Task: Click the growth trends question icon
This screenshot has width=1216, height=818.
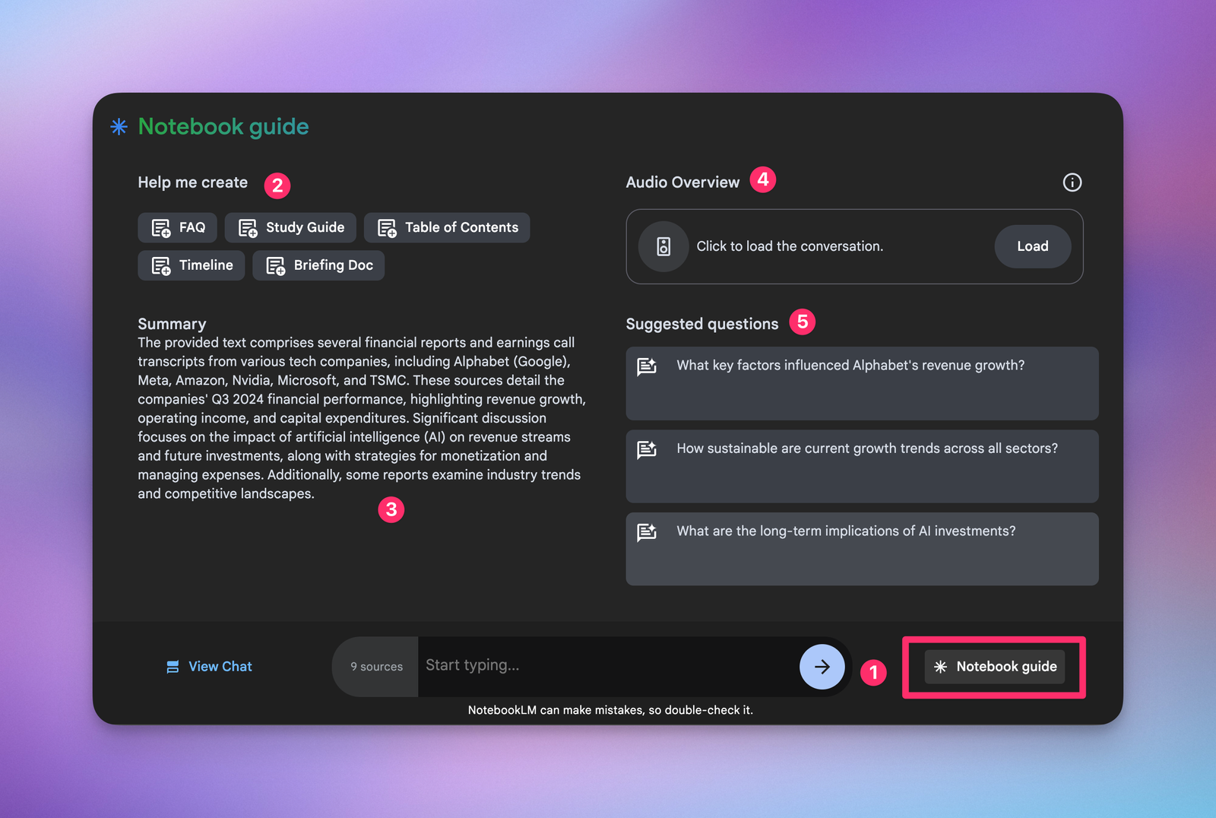Action: [x=647, y=449]
